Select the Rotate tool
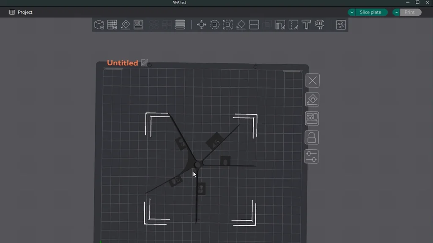This screenshot has height=243, width=433. pos(214,25)
